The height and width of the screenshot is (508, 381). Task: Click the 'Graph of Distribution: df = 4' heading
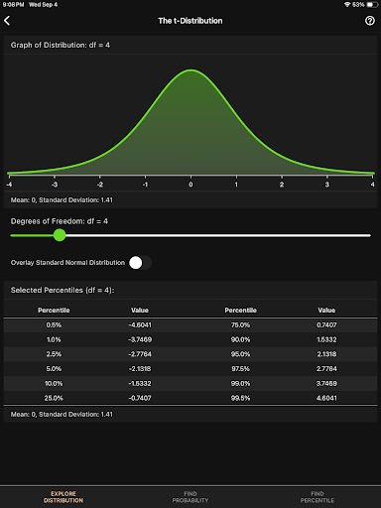[61, 45]
